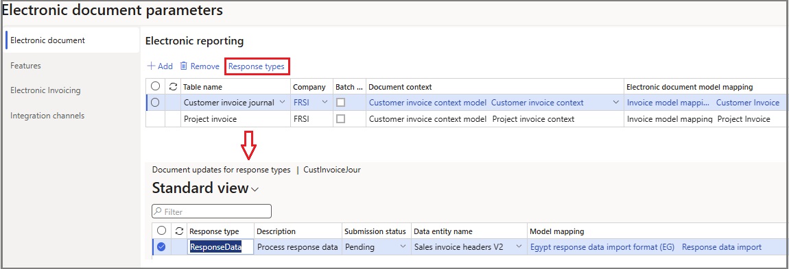Viewport: 789px width, 269px height.
Task: Open the Pending submission status dropdown
Action: click(x=403, y=247)
